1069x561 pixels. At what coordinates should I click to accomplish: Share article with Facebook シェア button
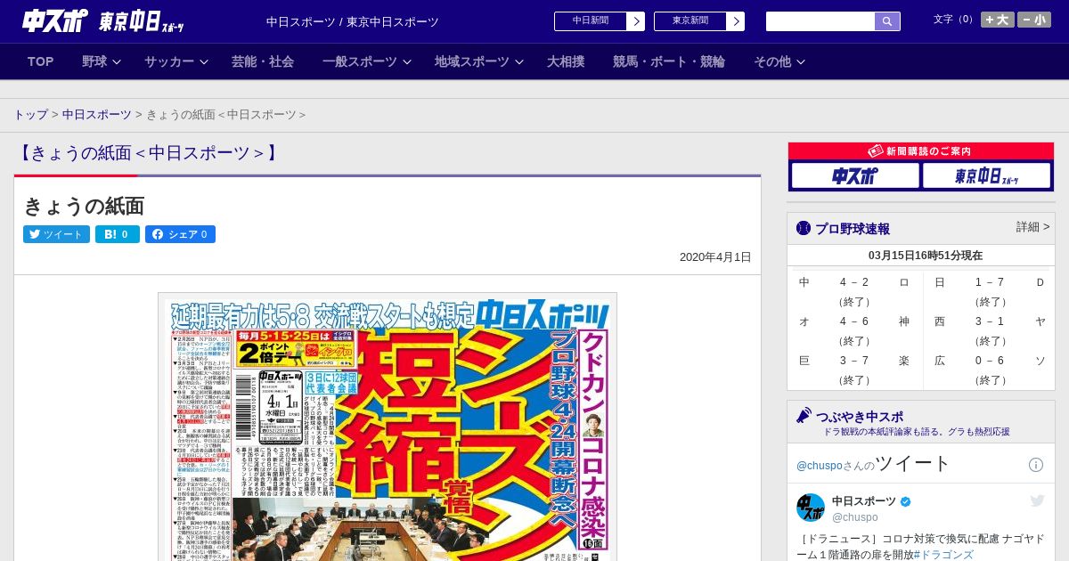tap(180, 234)
